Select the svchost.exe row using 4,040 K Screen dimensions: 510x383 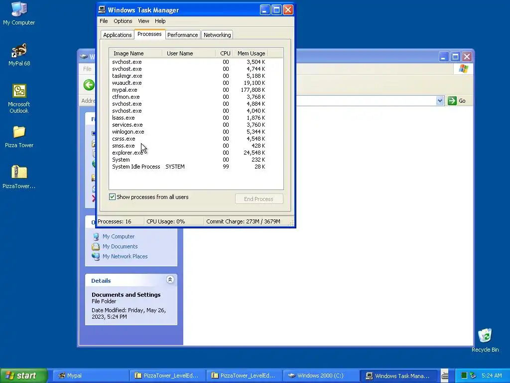pos(189,111)
